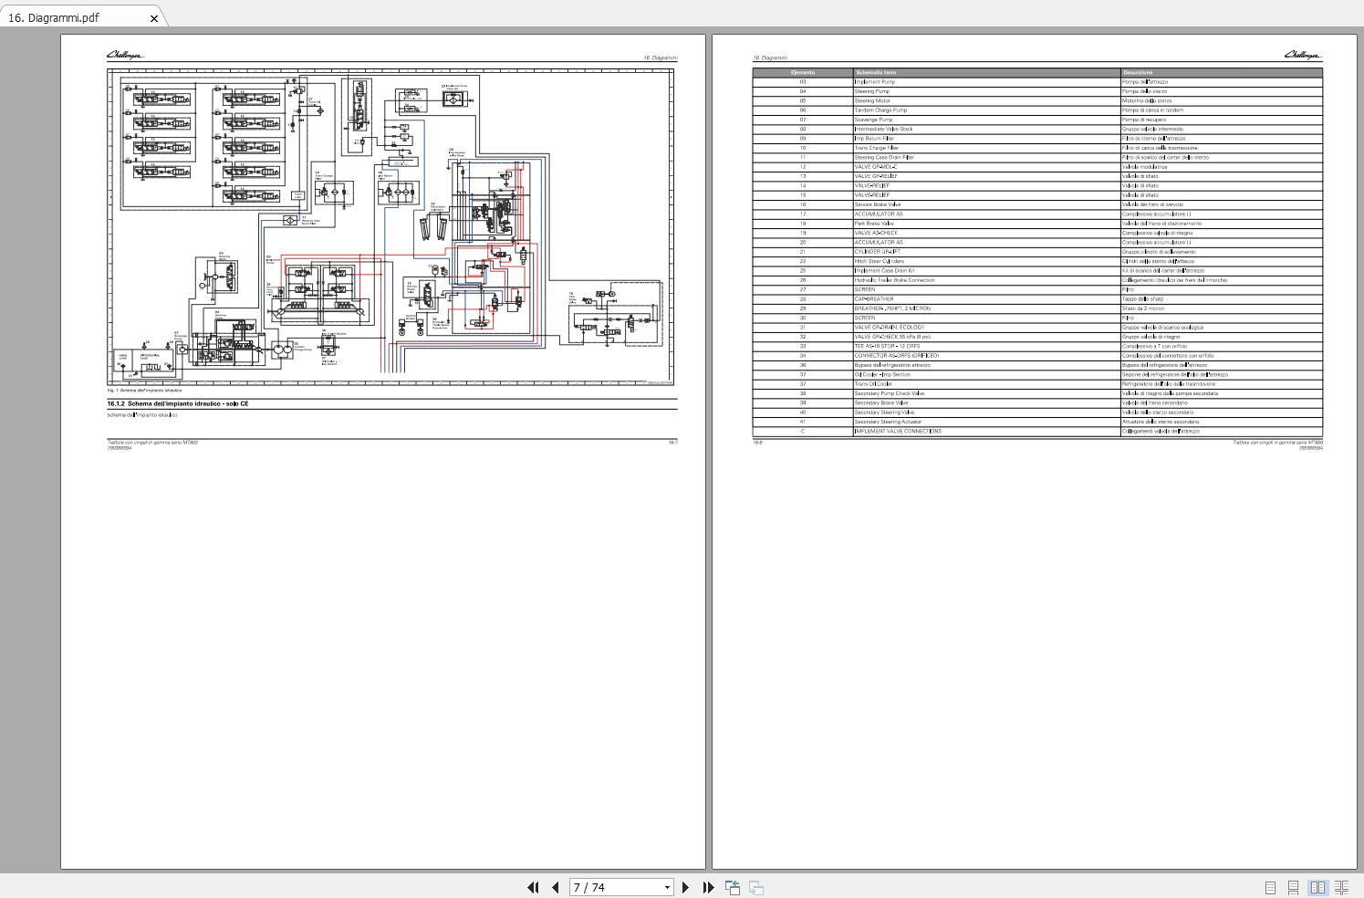This screenshot has width=1364, height=898.
Task: Click the hydraulic schematic diagram on left page
Action: tap(390, 227)
